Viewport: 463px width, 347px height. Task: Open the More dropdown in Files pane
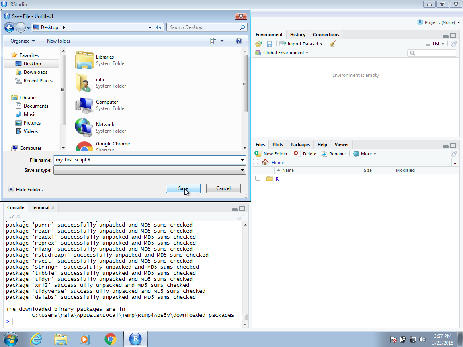click(364, 154)
